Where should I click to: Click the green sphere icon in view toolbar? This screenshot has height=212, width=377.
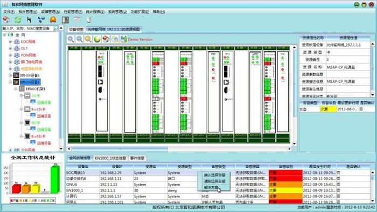click(x=97, y=39)
